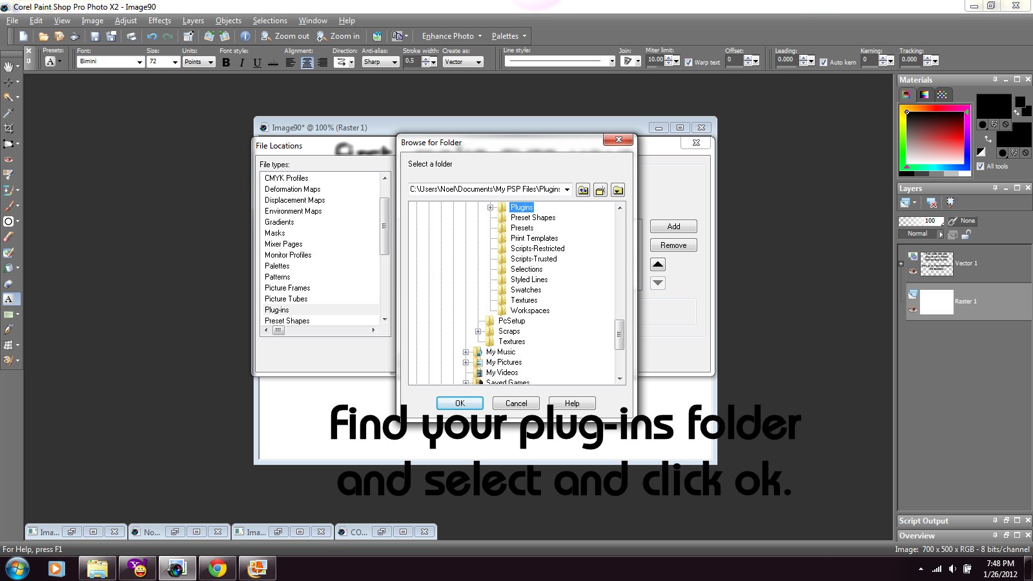Click Add button in File Locations dialog

tap(673, 227)
